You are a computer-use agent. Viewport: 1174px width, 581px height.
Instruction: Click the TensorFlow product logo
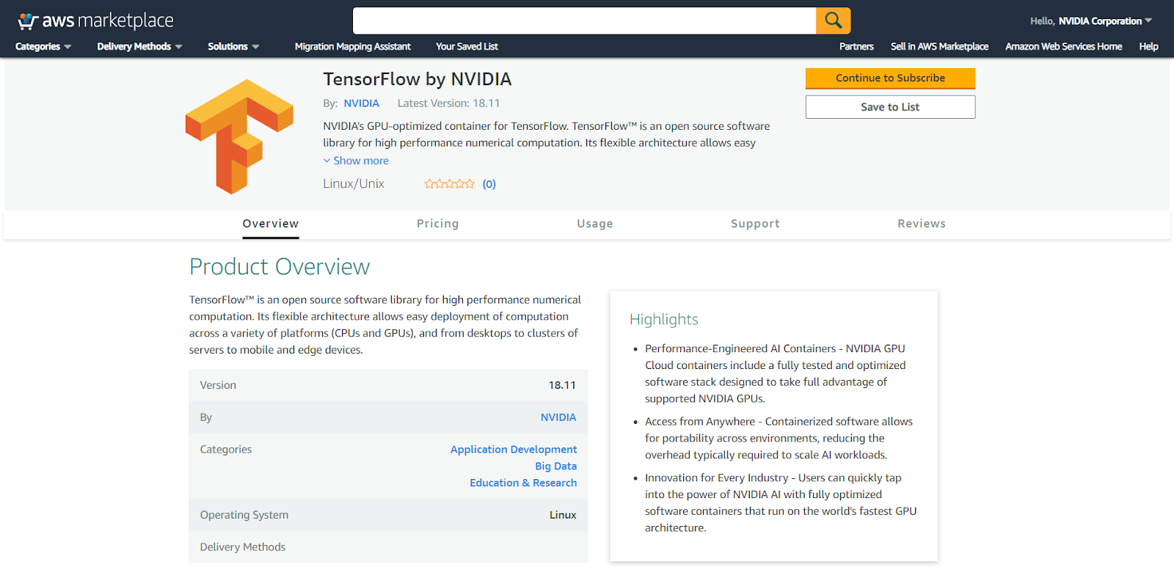239,136
